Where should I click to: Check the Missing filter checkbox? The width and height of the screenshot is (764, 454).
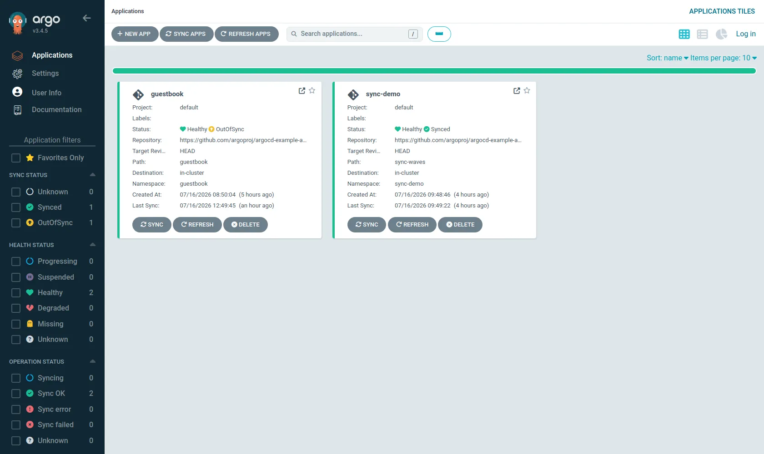[16, 324]
